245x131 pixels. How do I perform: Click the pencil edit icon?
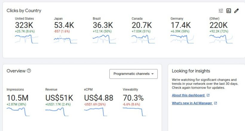(x=236, y=11)
